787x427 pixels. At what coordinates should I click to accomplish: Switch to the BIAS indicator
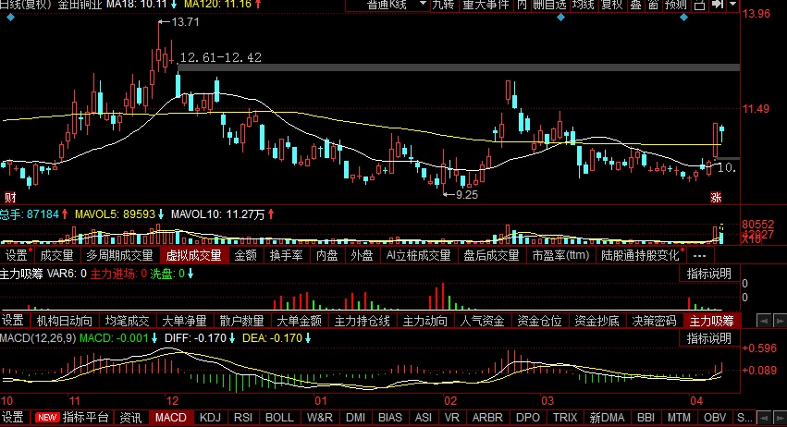(390, 418)
